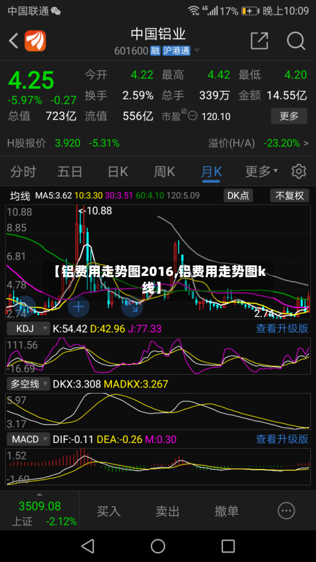Open the orange app logo icon
This screenshot has height=562, width=316.
click(x=35, y=41)
